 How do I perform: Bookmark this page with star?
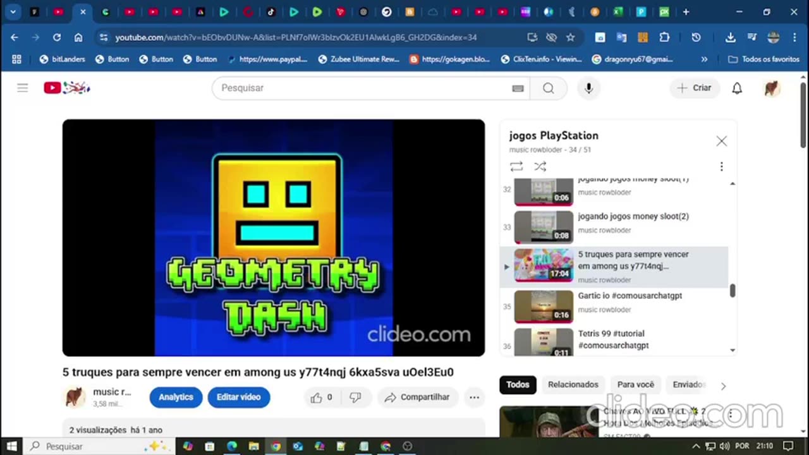[x=571, y=37]
